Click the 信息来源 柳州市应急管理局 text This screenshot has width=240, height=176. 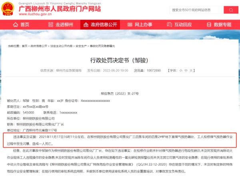(x=61, y=71)
